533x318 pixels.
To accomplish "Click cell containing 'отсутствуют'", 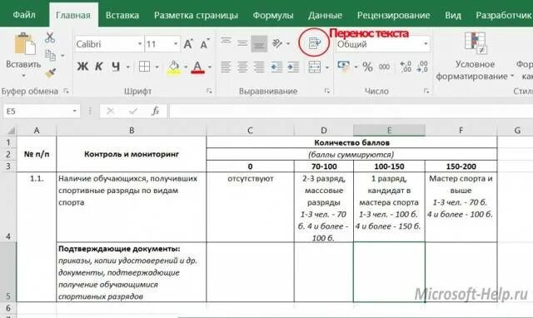I will pyautogui.click(x=250, y=207).
